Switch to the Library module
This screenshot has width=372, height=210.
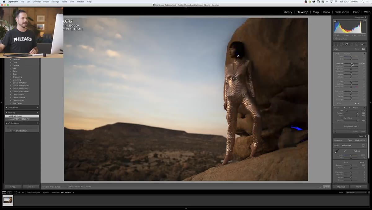pyautogui.click(x=287, y=12)
